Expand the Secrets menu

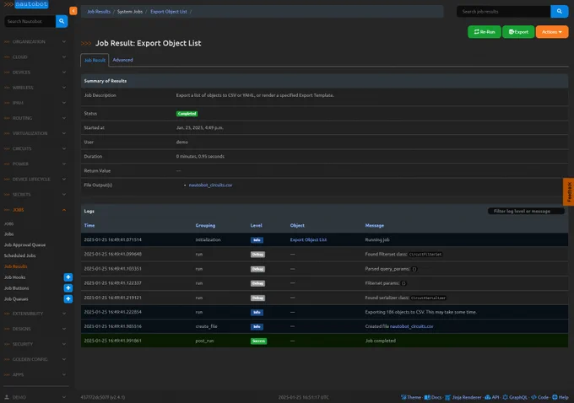pyautogui.click(x=35, y=195)
